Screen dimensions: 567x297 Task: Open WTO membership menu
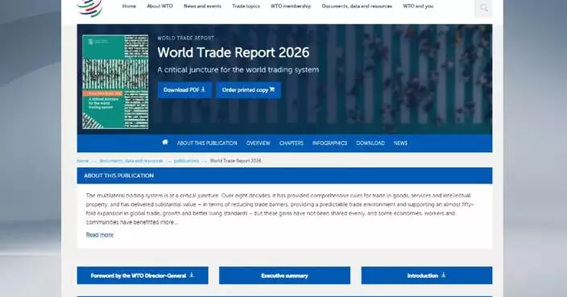[x=291, y=6]
